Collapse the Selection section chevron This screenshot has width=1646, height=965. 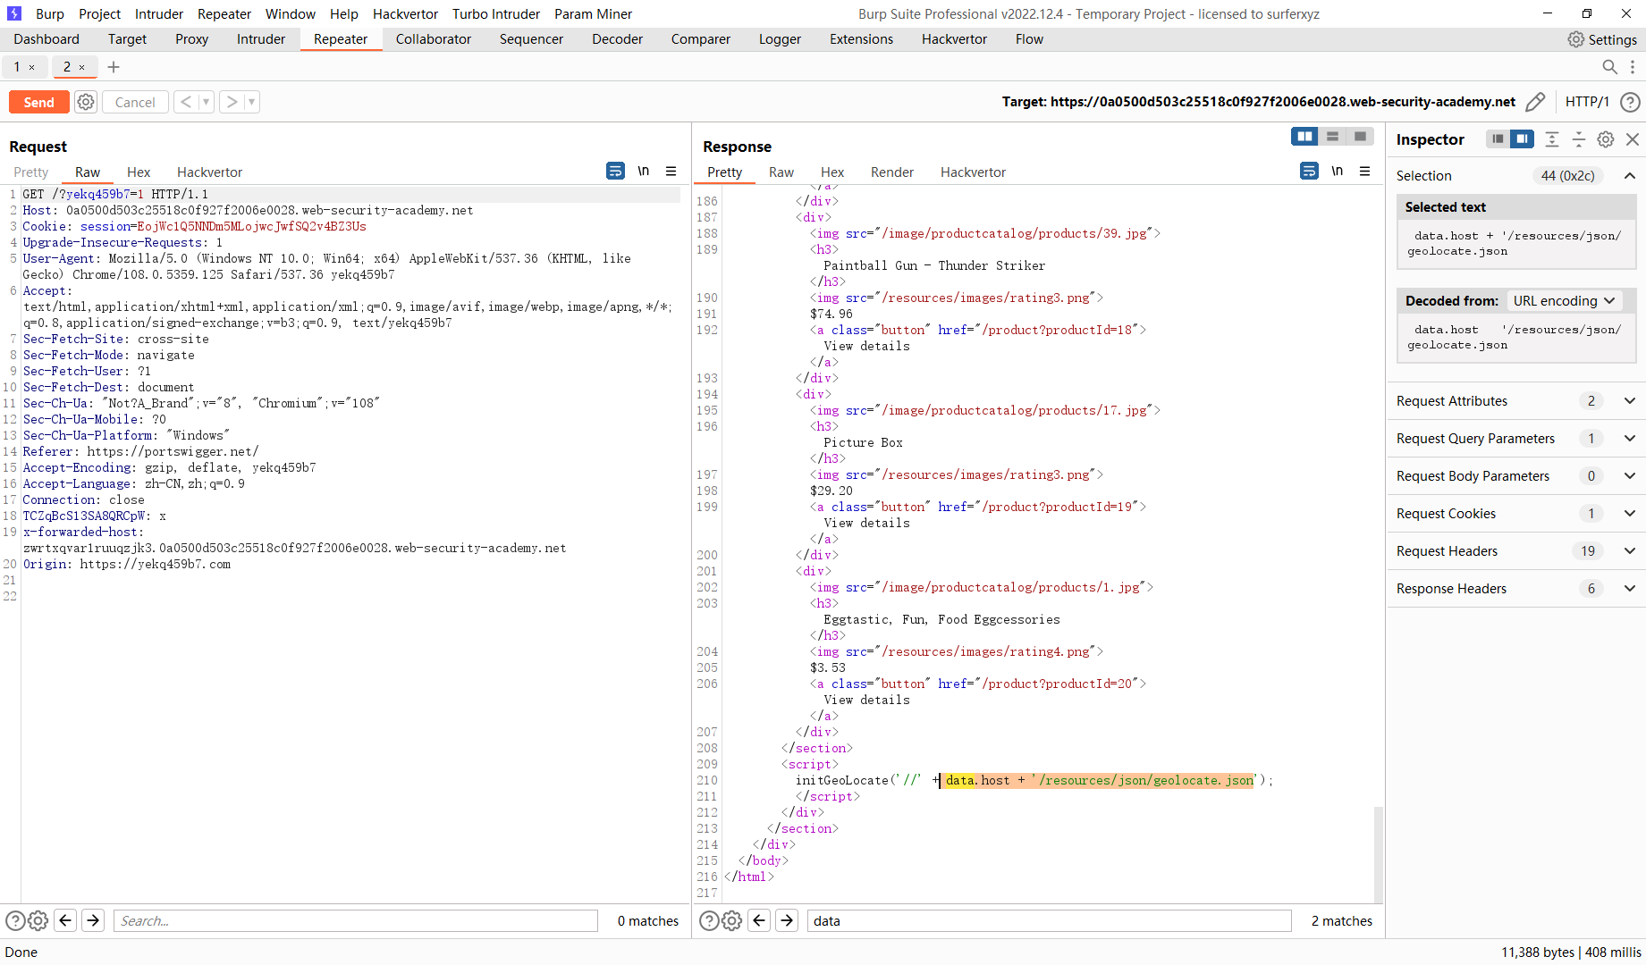coord(1630,176)
